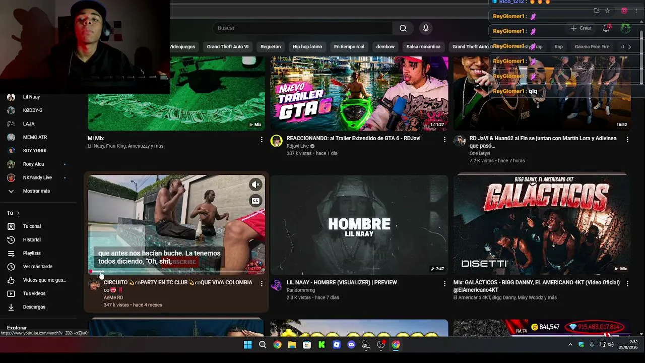Open Chrome's three-dot menu
Screen dimensions: 645x363
coord(636,11)
